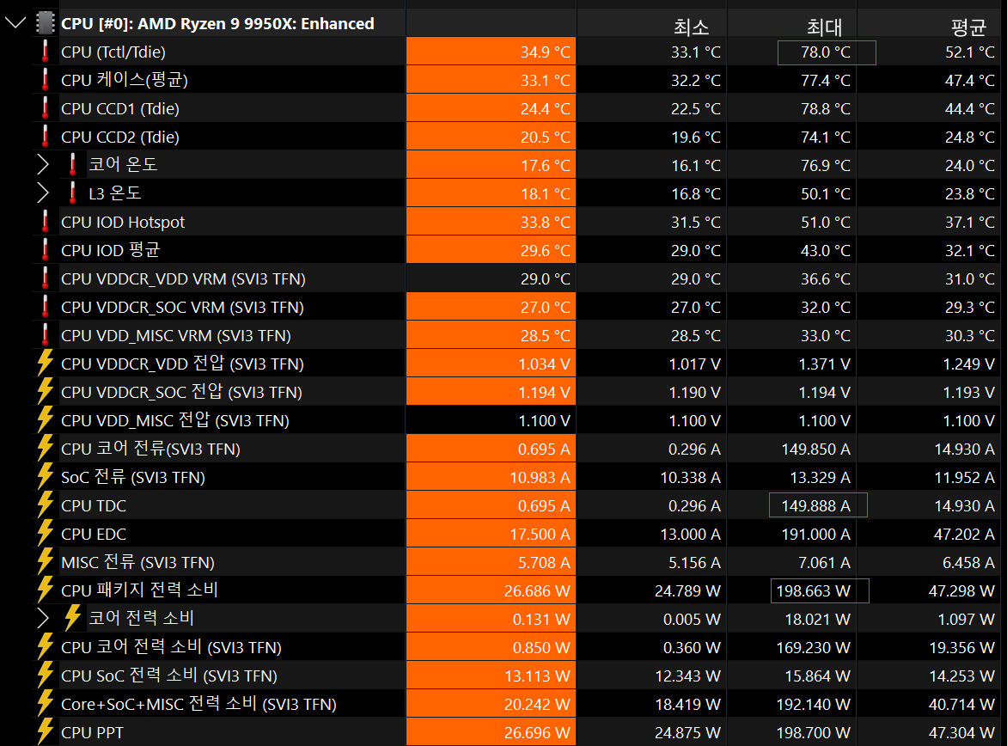This screenshot has height=746, width=1007.
Task: Expand the indented 코어 전력 소비 row
Action: pyautogui.click(x=43, y=619)
